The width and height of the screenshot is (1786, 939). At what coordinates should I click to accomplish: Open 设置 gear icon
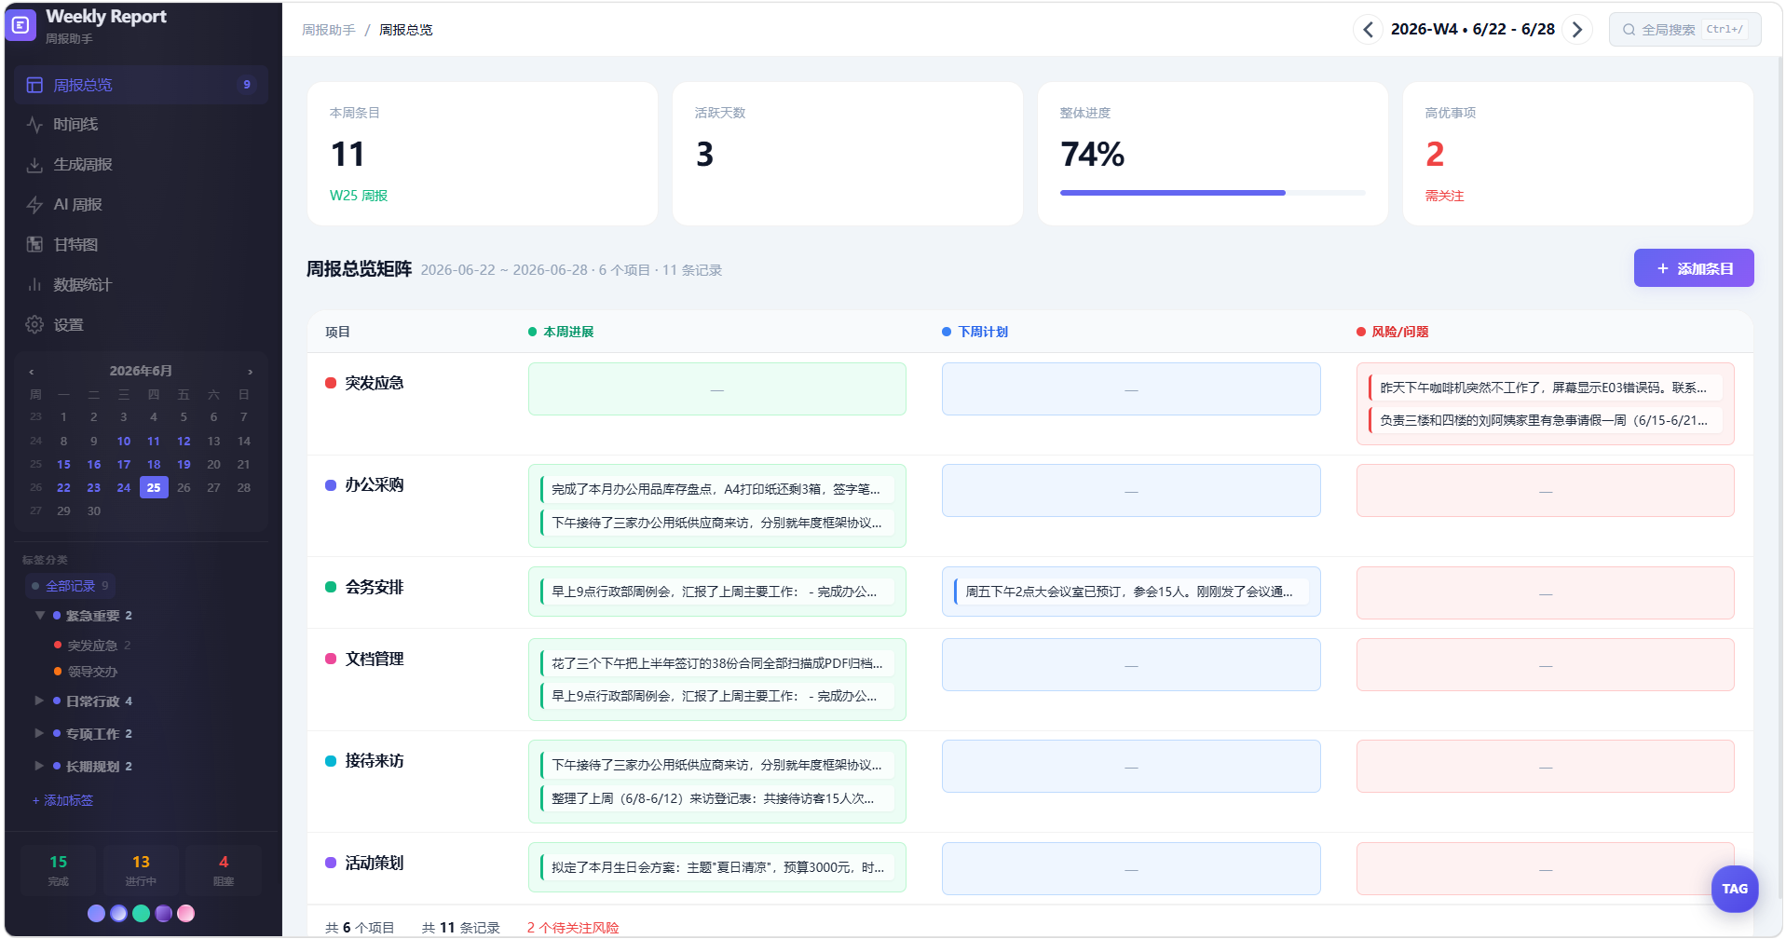34,325
